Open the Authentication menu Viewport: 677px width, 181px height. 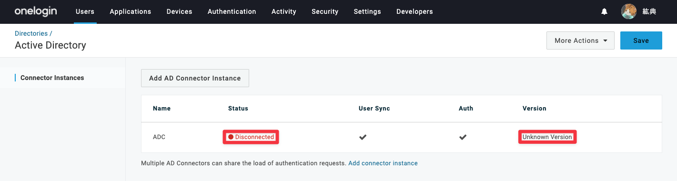point(232,11)
